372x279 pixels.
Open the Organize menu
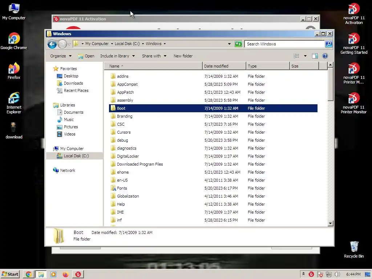[x=61, y=56]
